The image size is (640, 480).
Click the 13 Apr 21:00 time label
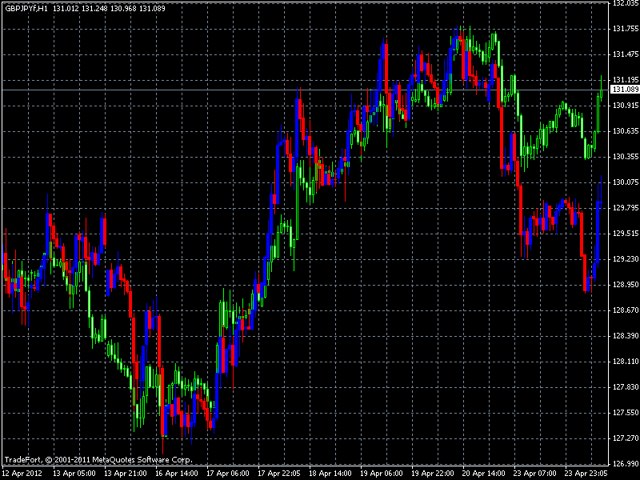coord(126,474)
